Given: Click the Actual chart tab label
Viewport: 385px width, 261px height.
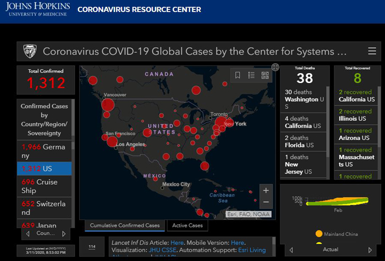Looking at the screenshot, I should (331, 249).
